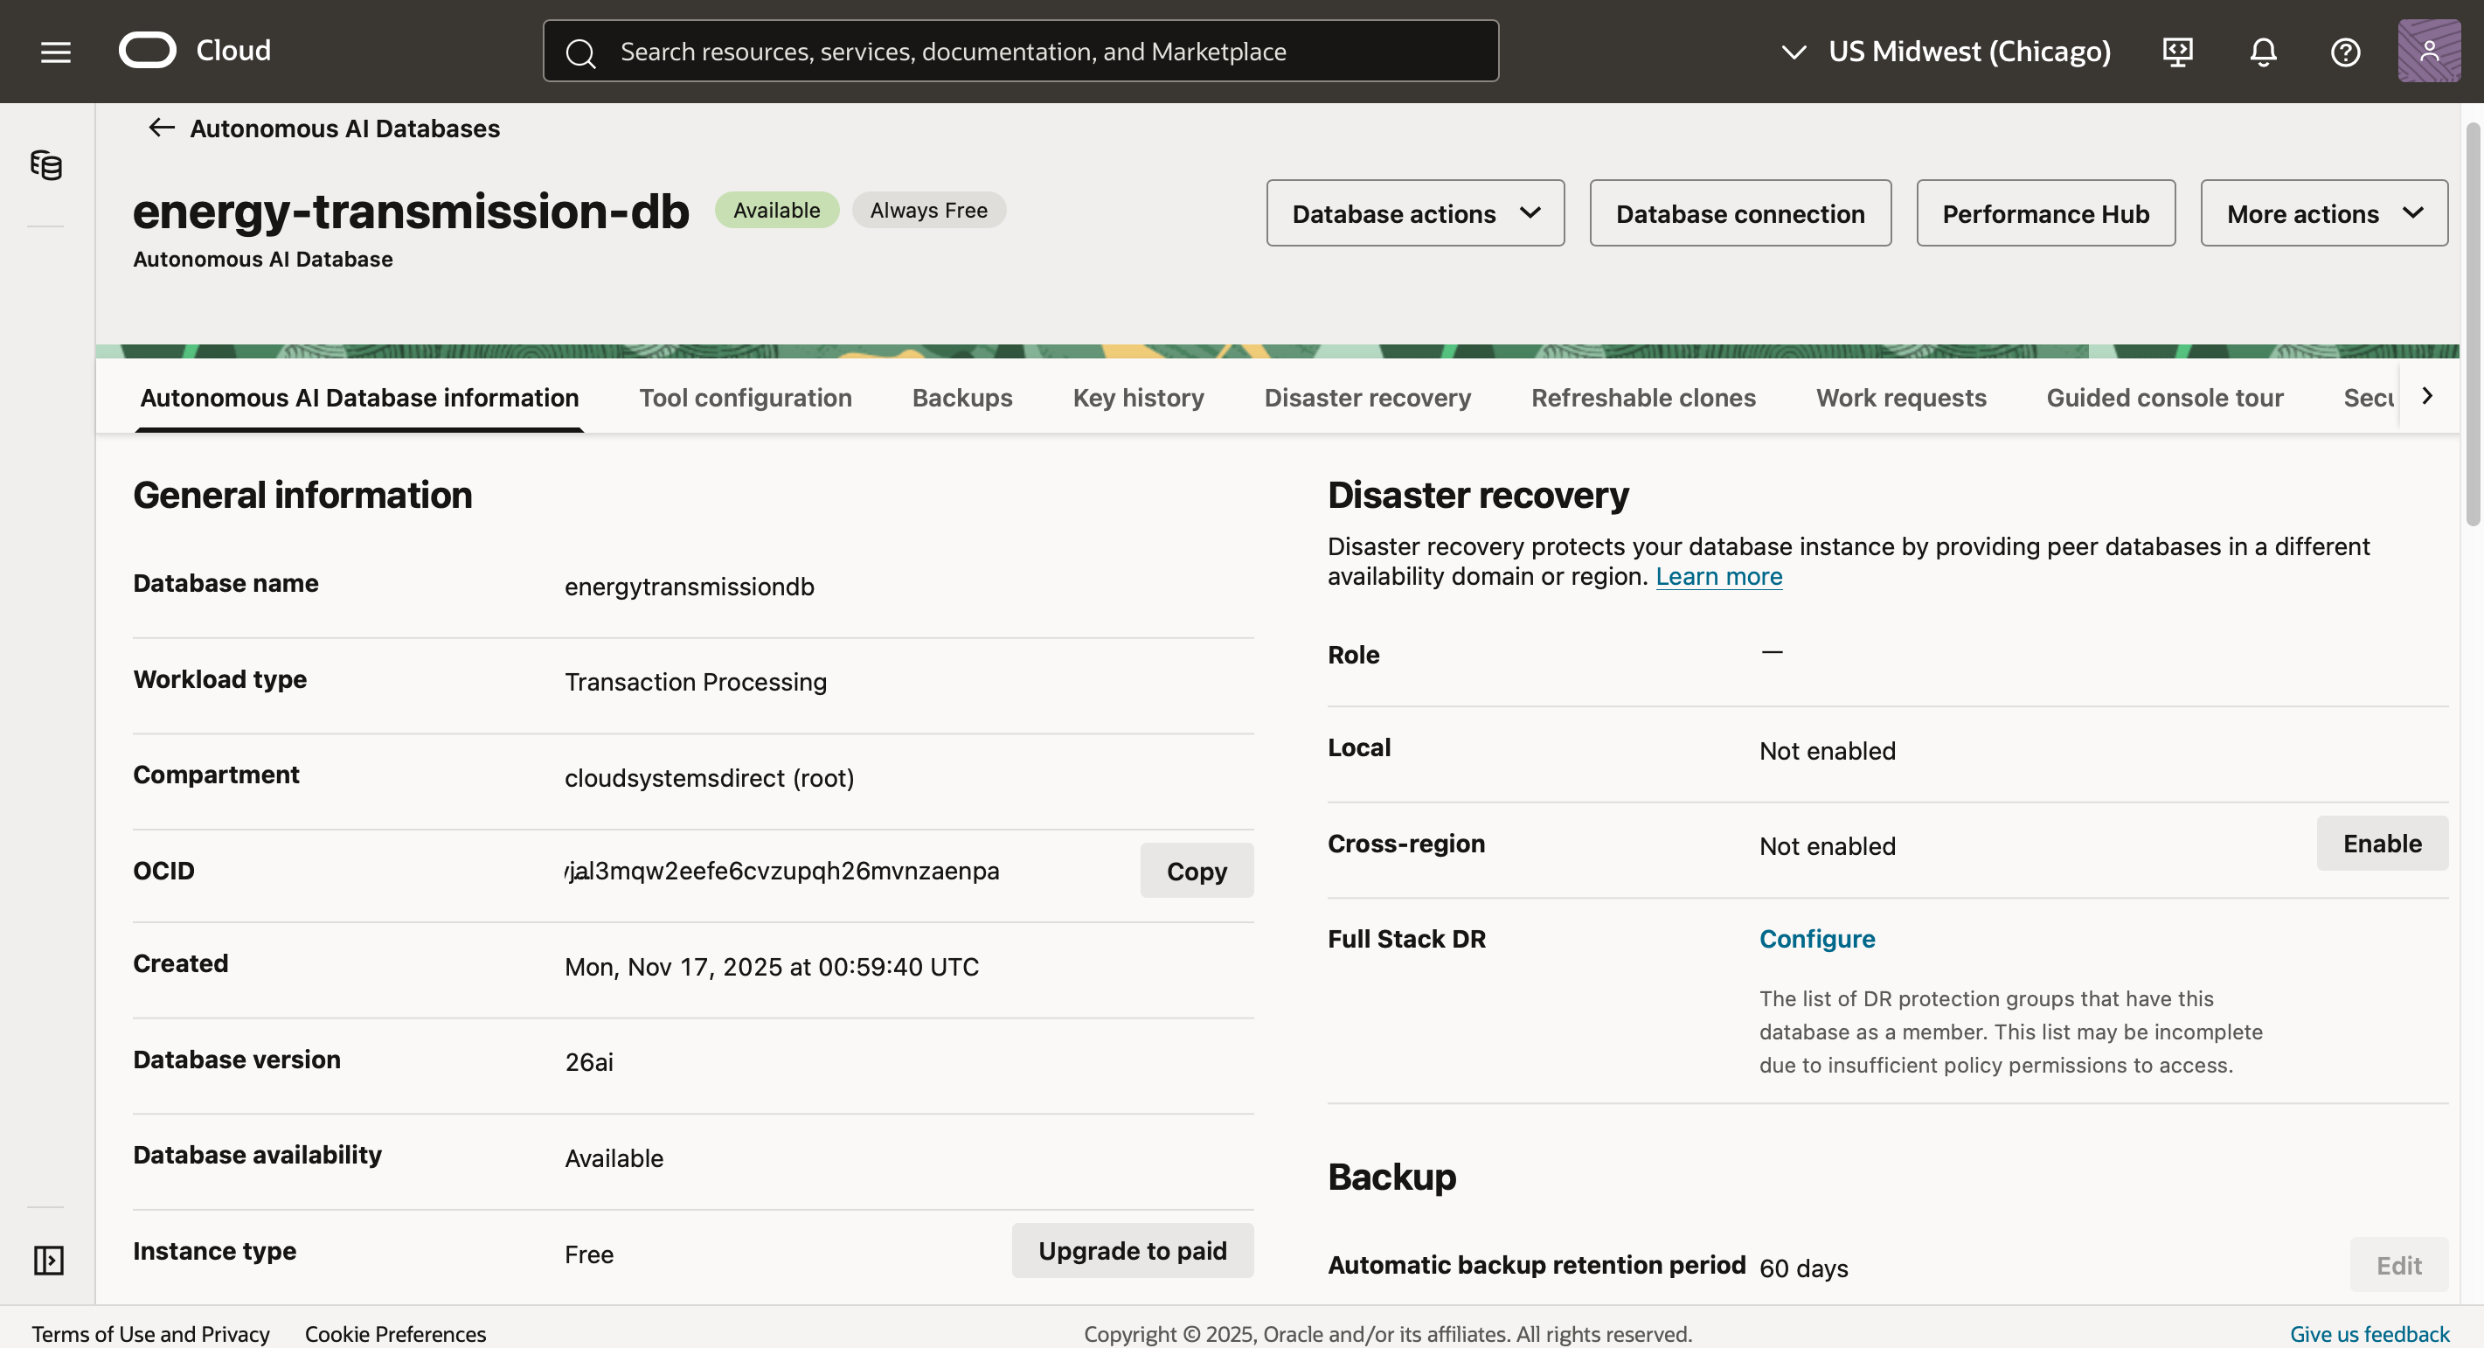Enable cross-region disaster recovery
2484x1348 pixels.
click(x=2381, y=843)
